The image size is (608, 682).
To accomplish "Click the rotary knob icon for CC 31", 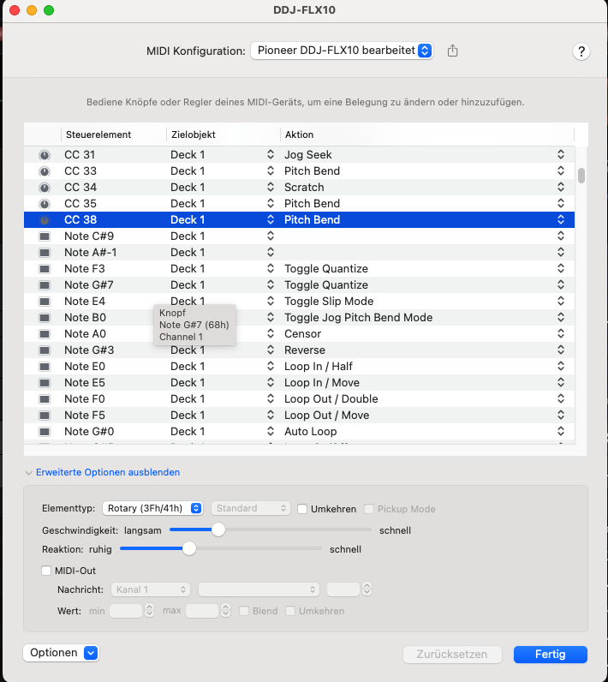I will coord(45,155).
